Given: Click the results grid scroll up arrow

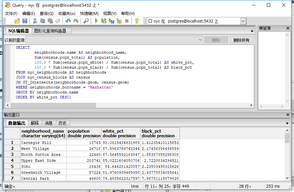Looking at the screenshot, I should tap(287, 130).
